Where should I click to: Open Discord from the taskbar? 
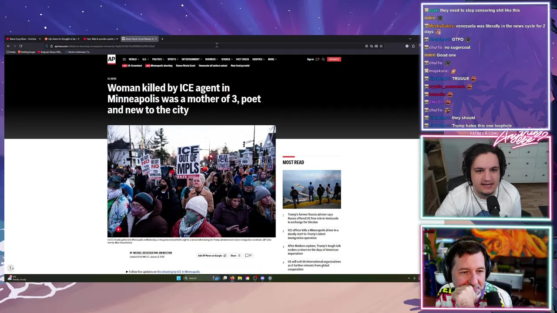click(x=262, y=278)
